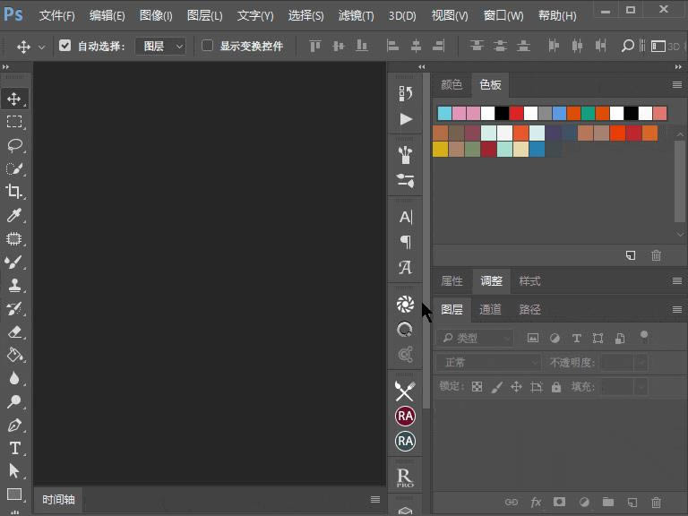
Task: Toggle the type layer filter
Action: pyautogui.click(x=577, y=338)
